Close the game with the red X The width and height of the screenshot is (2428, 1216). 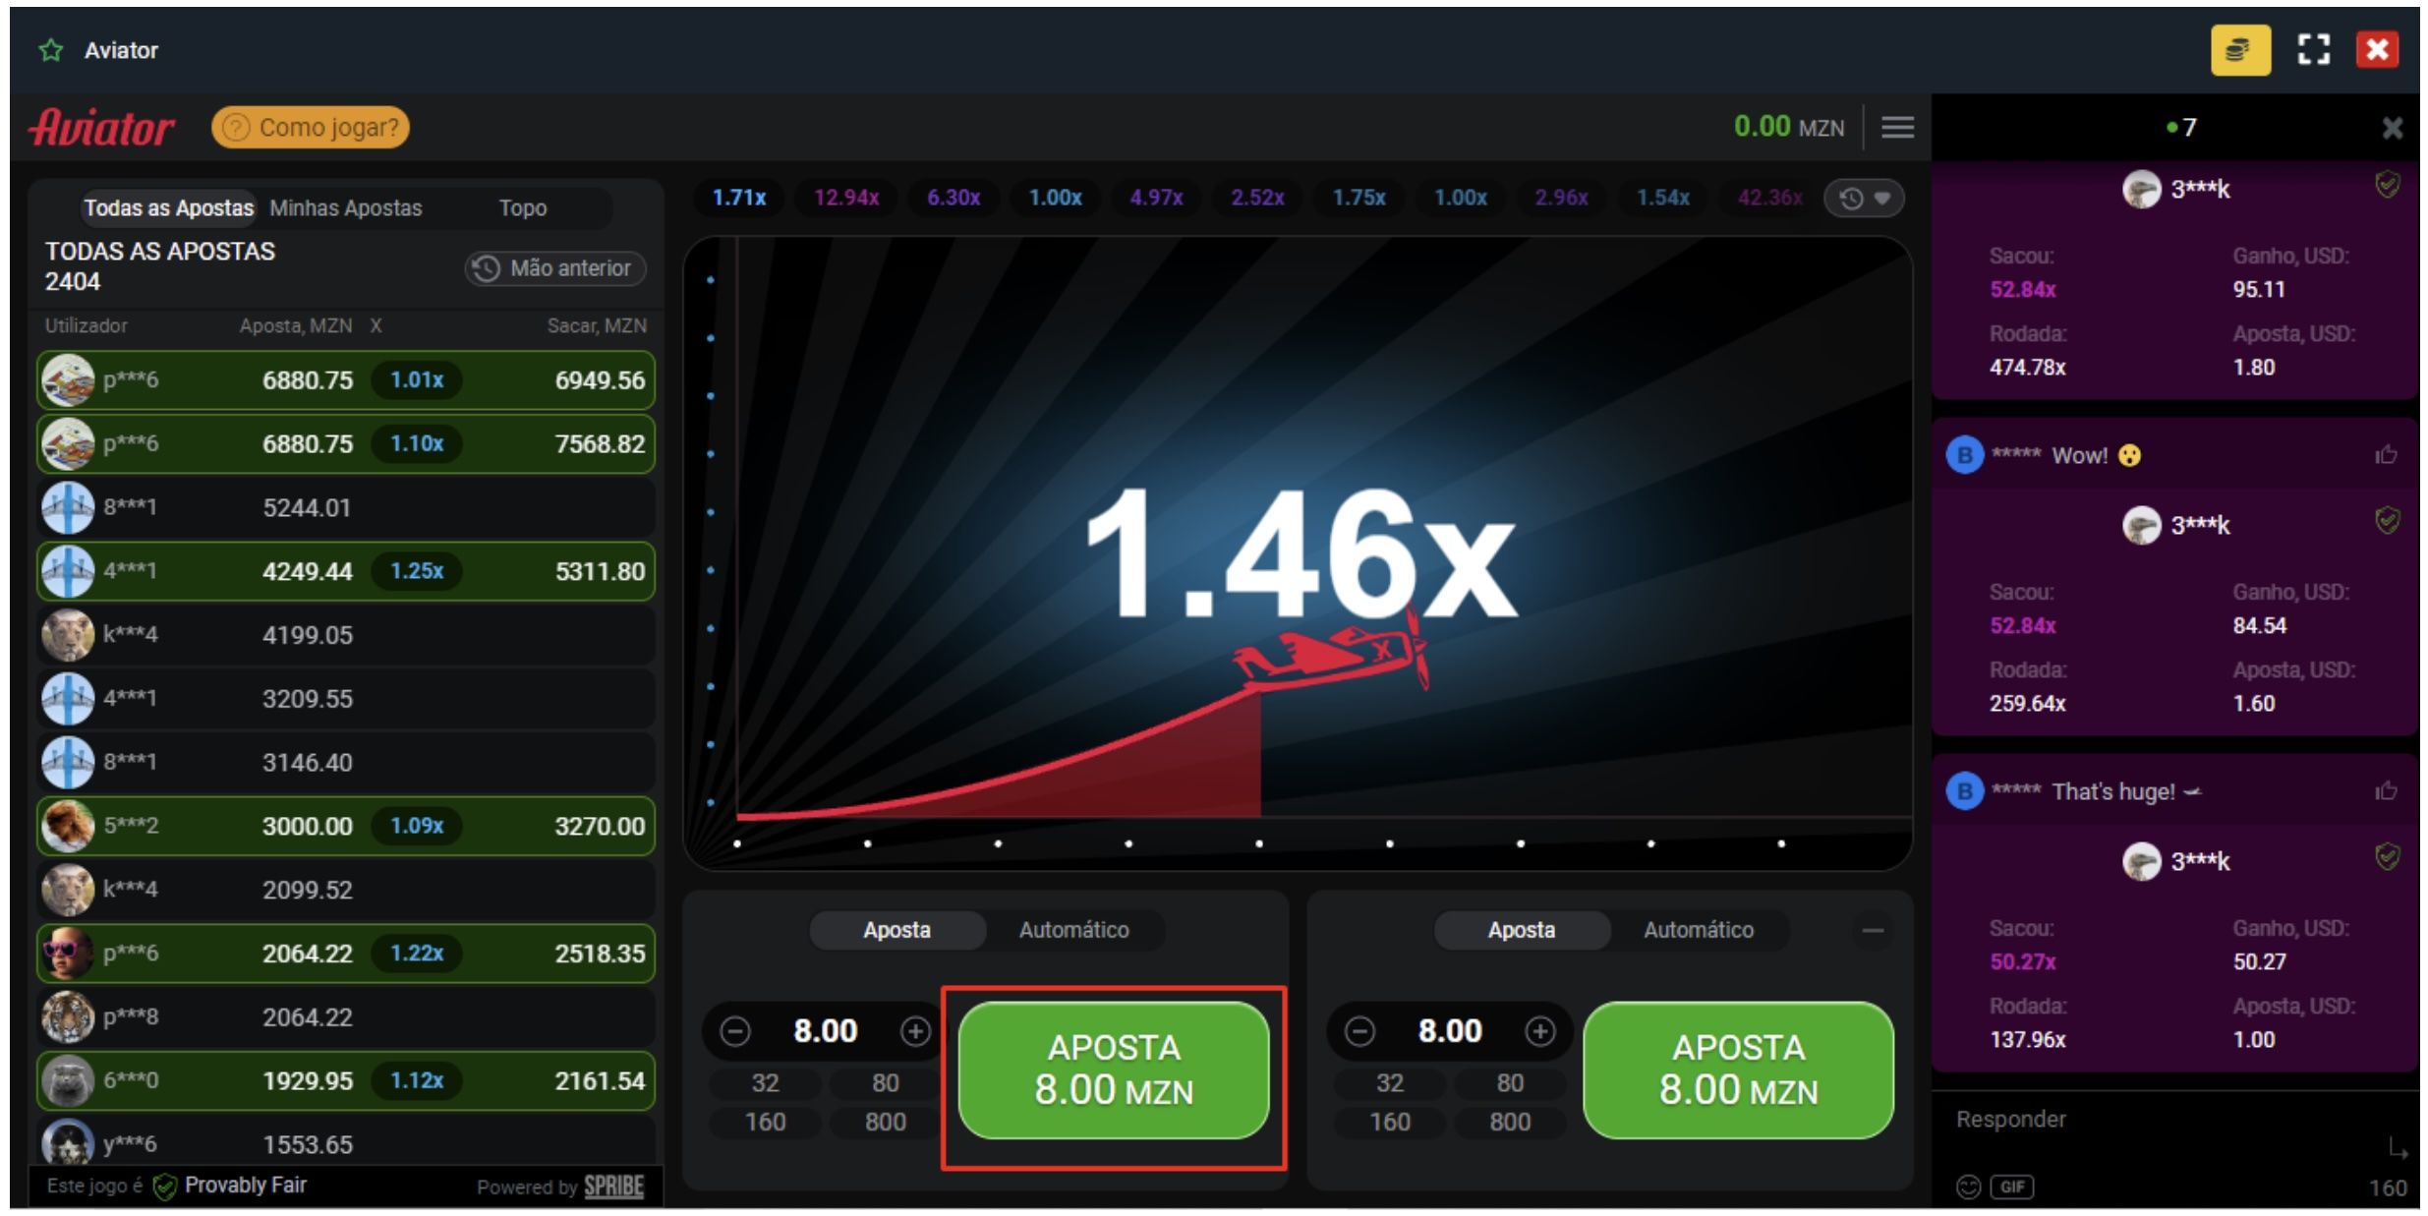(x=2377, y=50)
